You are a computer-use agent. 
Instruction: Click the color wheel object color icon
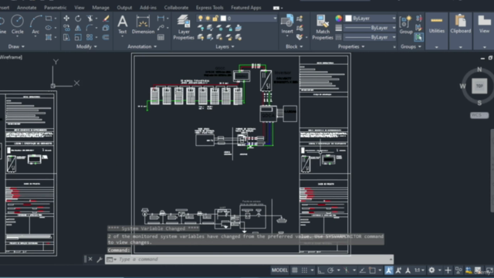[338, 19]
